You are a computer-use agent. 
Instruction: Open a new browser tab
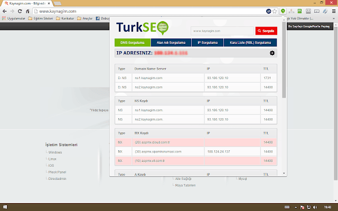57,4
